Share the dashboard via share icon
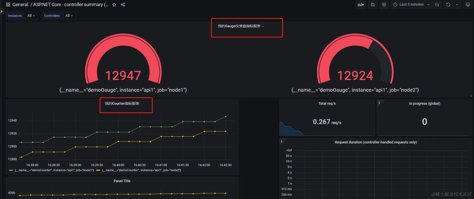The width and height of the screenshot is (474, 199). [x=123, y=5]
